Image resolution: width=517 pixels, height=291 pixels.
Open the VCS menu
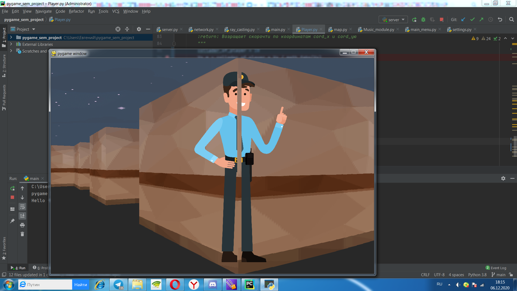[x=116, y=11]
